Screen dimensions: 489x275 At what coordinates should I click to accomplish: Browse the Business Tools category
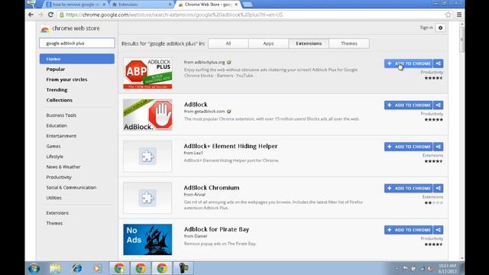point(61,115)
